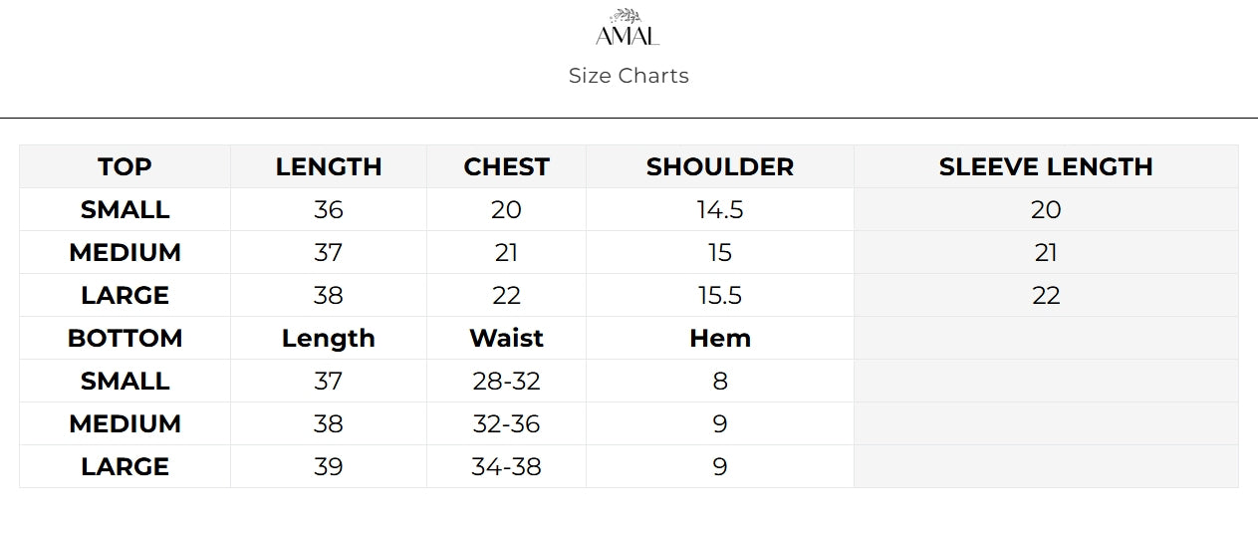Select the BOTTOM section row label
This screenshot has height=533, width=1258.
pos(125,339)
